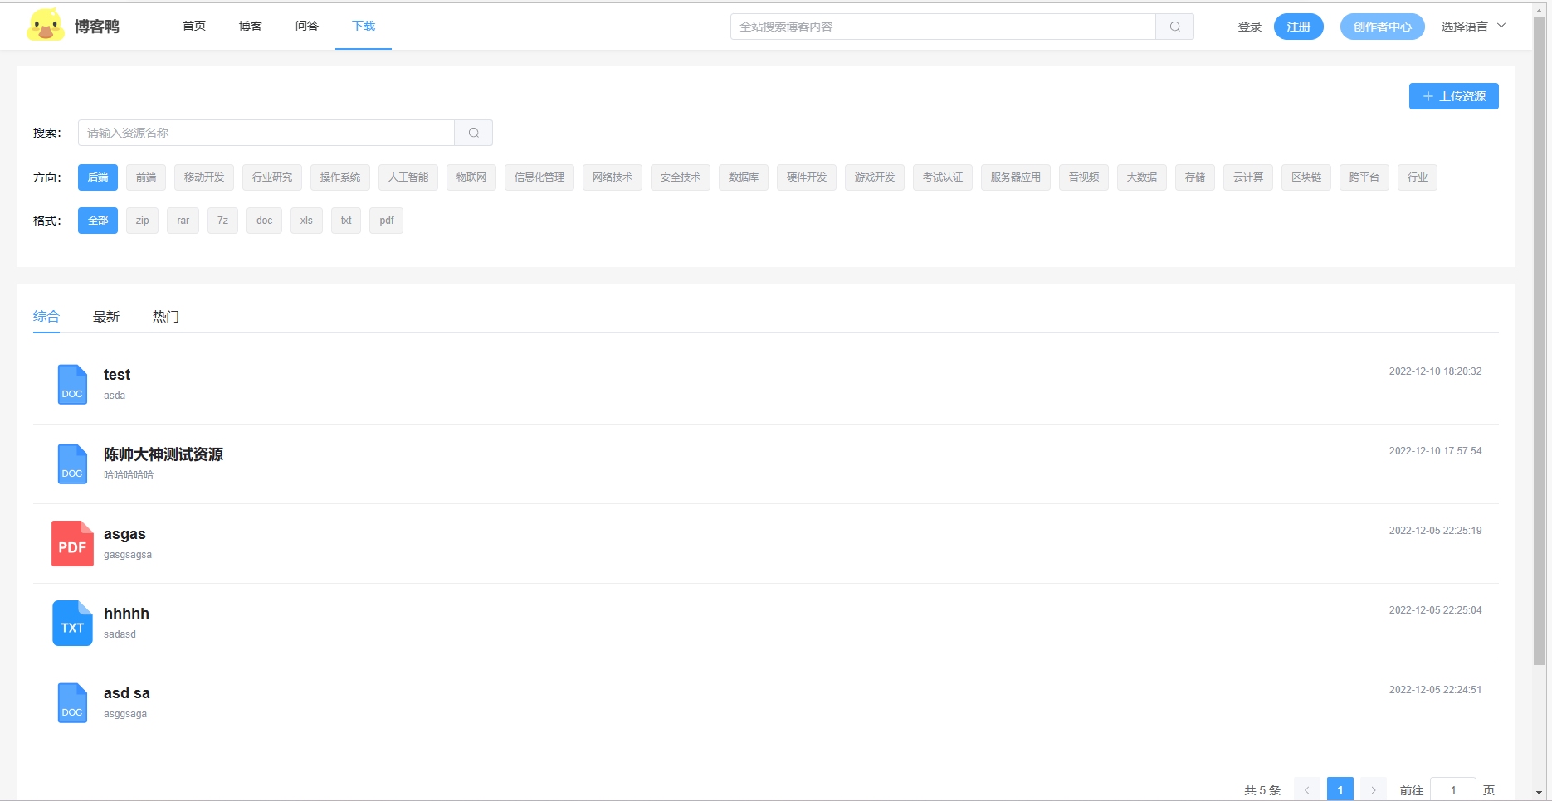Click page number 1 in pagination
This screenshot has height=801, width=1552.
1340,790
